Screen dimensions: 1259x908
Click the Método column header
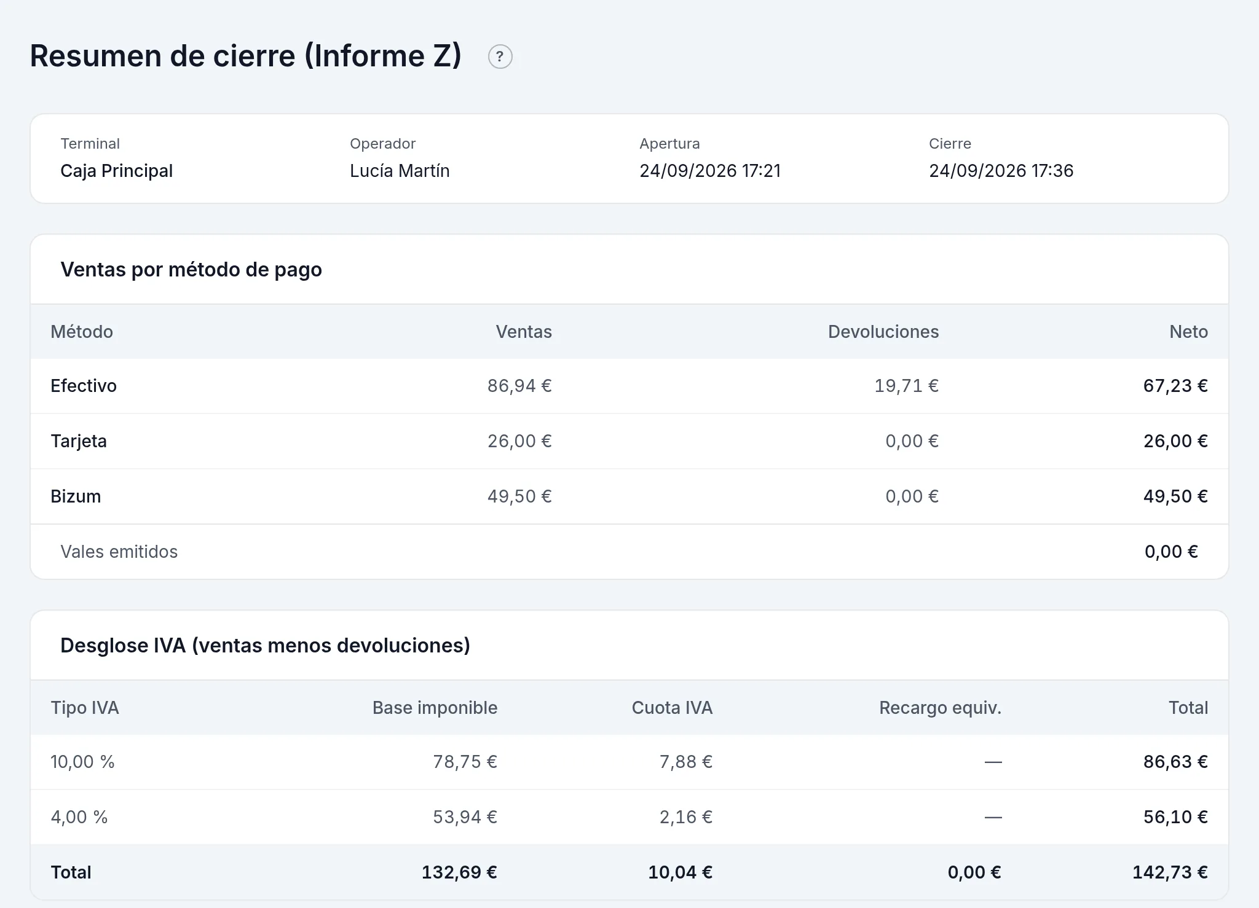(82, 332)
